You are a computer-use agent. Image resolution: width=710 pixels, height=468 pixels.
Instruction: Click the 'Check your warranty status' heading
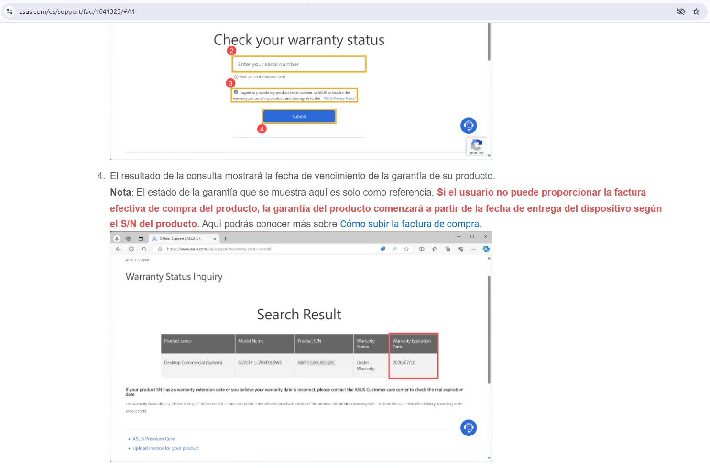point(299,40)
